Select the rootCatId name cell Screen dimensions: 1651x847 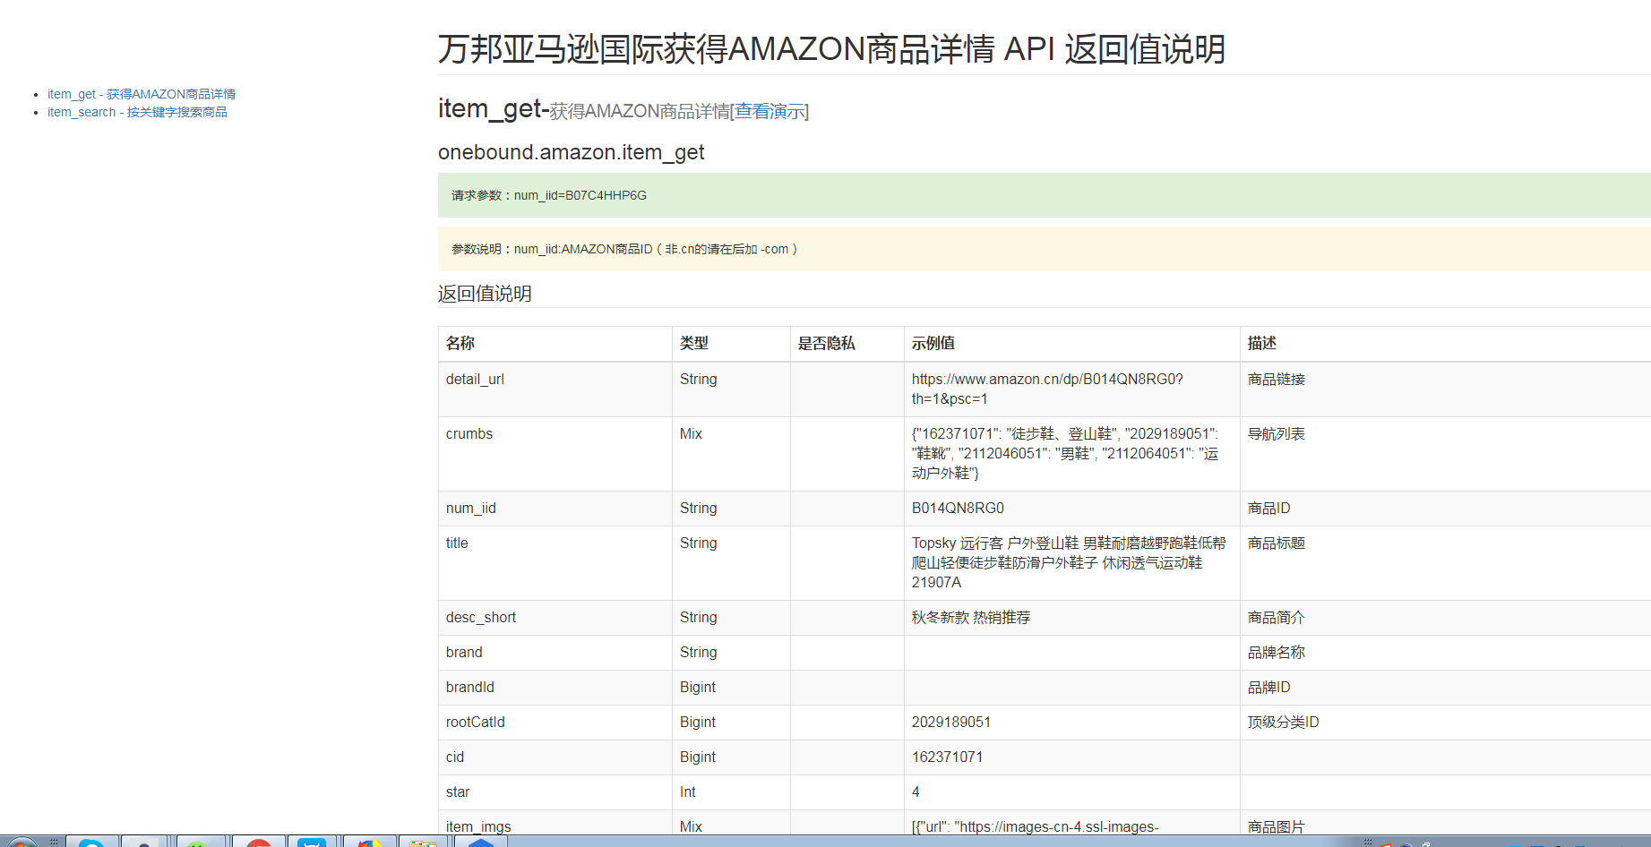pos(555,723)
